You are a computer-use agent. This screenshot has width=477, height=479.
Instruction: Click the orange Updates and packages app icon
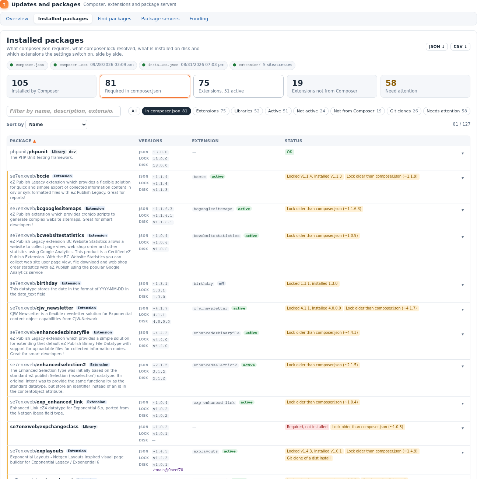point(4,4)
